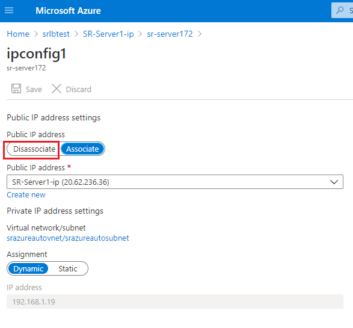The width and height of the screenshot is (353, 328).
Task: Click the IP address field 192.168.1.19
Action: (x=175, y=302)
